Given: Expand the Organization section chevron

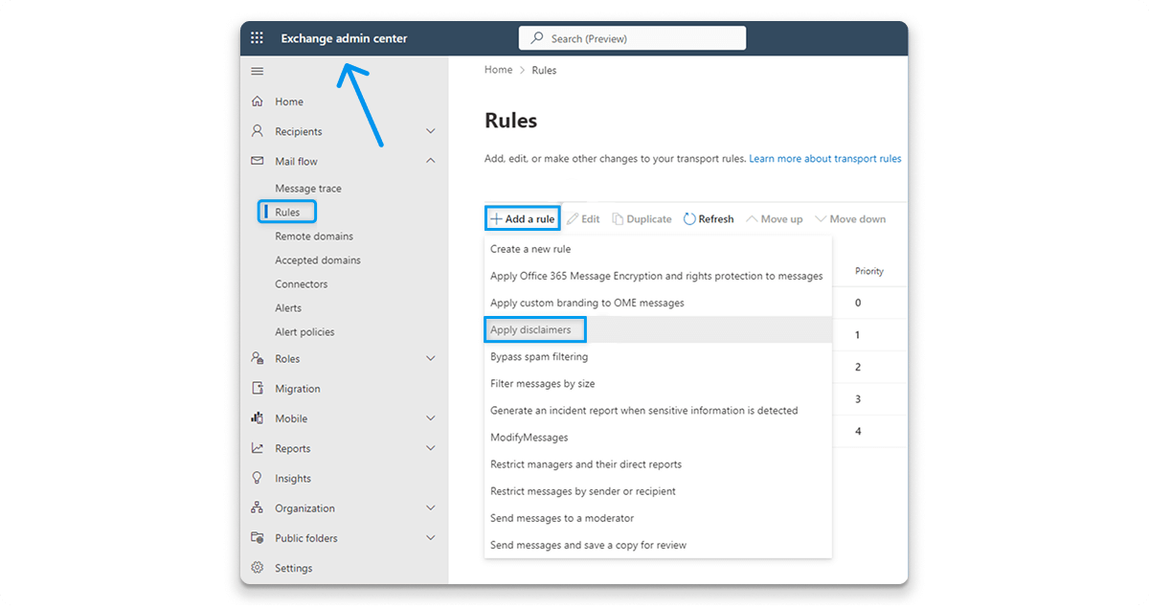Looking at the screenshot, I should click(430, 507).
